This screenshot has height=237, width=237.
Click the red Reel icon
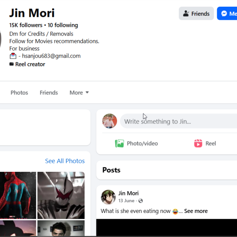[x=198, y=143]
